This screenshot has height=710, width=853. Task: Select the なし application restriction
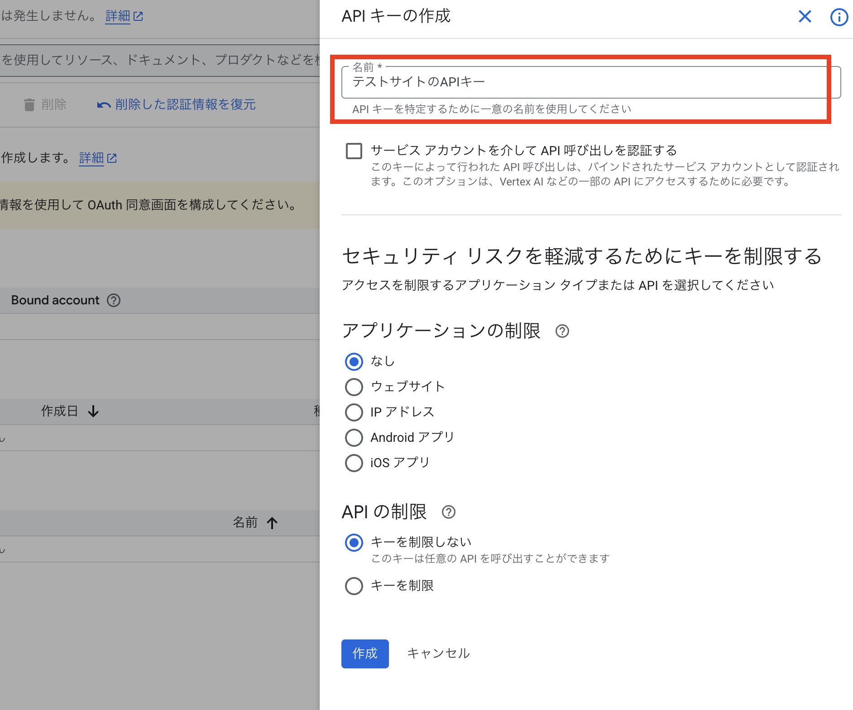tap(354, 361)
